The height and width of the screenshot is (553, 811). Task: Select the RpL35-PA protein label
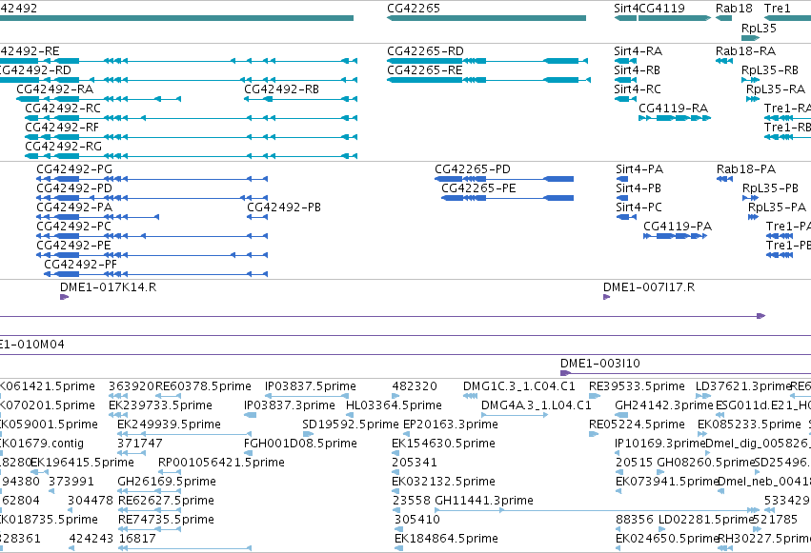click(x=777, y=207)
